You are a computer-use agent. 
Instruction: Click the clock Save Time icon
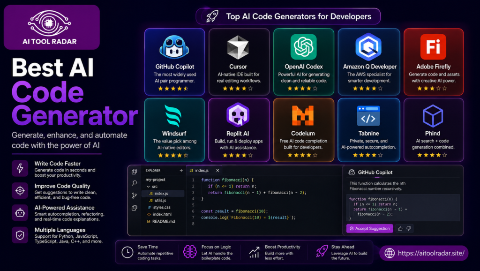127,252
